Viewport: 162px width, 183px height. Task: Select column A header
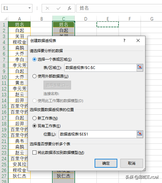click(19, 19)
